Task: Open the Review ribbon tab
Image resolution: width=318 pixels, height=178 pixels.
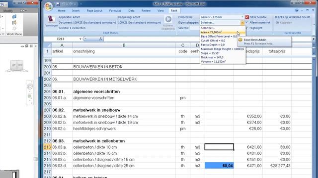Action: [x=146, y=11]
